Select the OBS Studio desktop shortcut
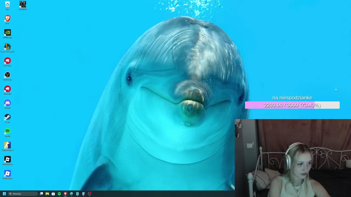This screenshot has width=351, height=197. point(7,76)
